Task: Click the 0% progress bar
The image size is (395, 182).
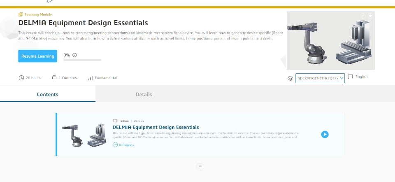Action: point(82,60)
